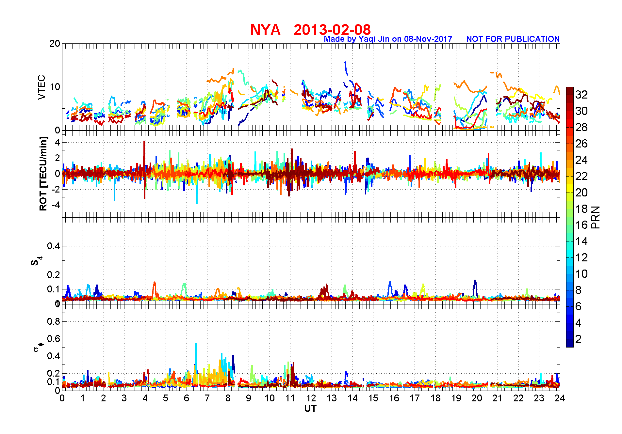Screen dimensions: 622x434
Task: Select the S4 axis tick value 0.2
Action: click(54, 275)
